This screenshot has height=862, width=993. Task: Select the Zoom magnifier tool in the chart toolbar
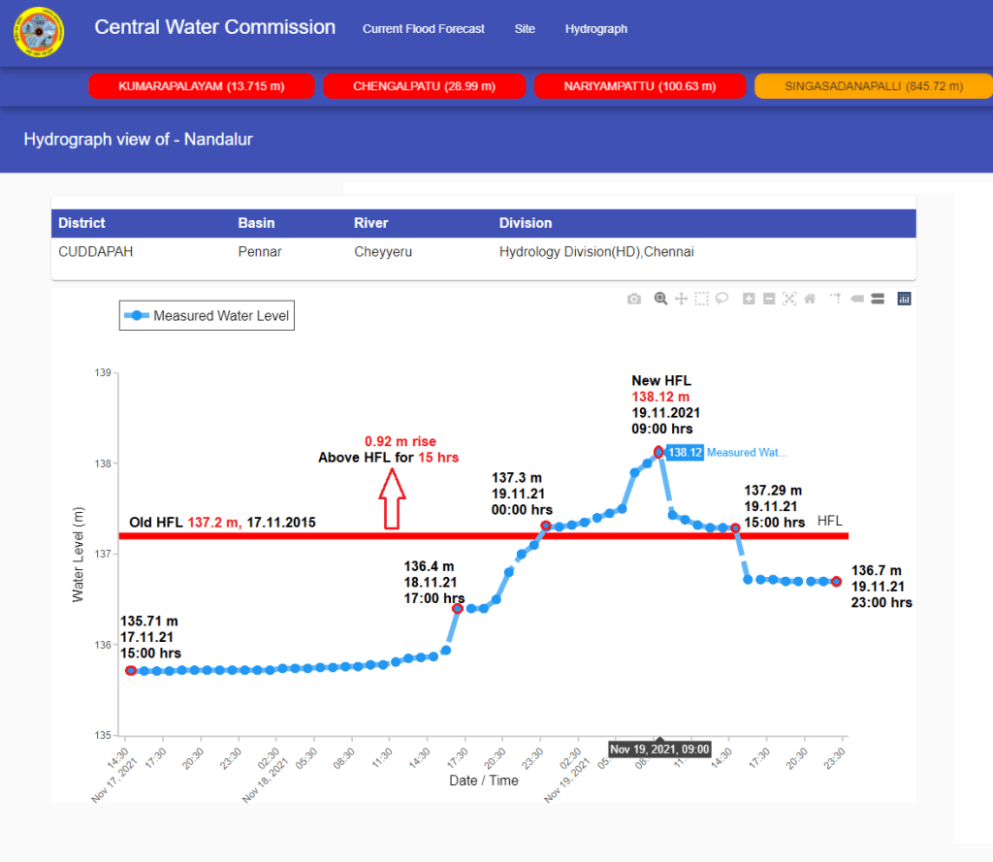(660, 300)
